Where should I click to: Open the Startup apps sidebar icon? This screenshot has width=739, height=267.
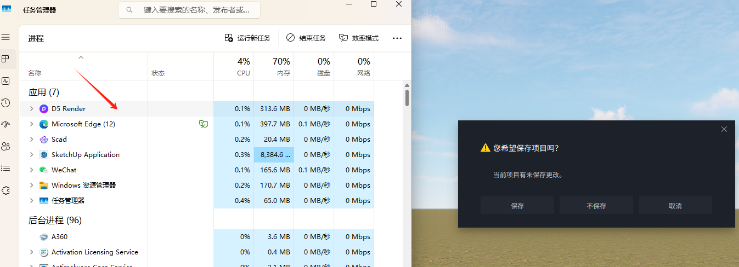click(x=6, y=124)
